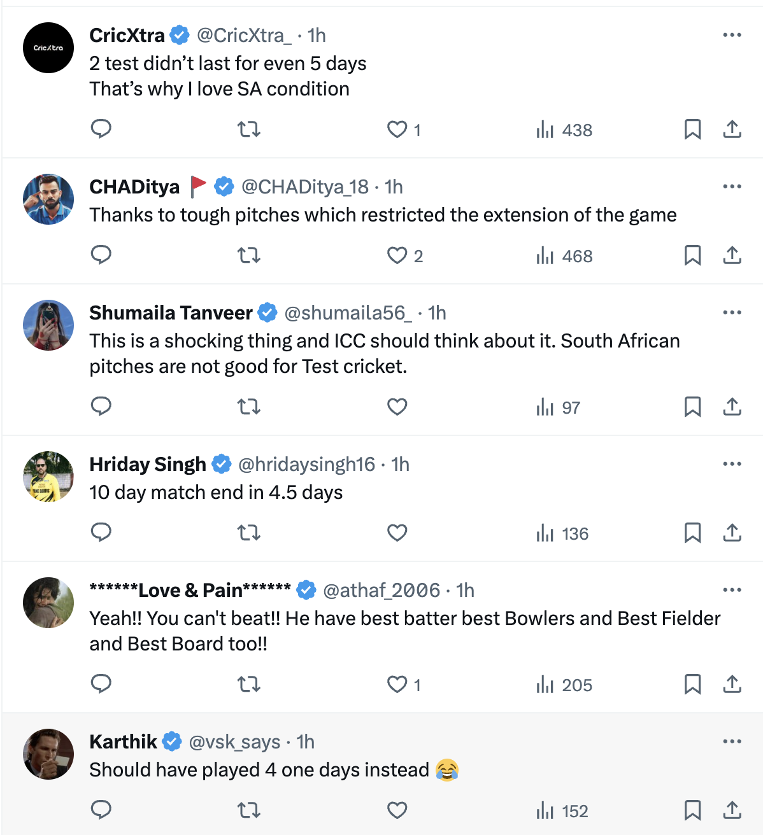This screenshot has height=835, width=763.
Task: Visit Hriday Singh's profile name link
Action: (148, 464)
